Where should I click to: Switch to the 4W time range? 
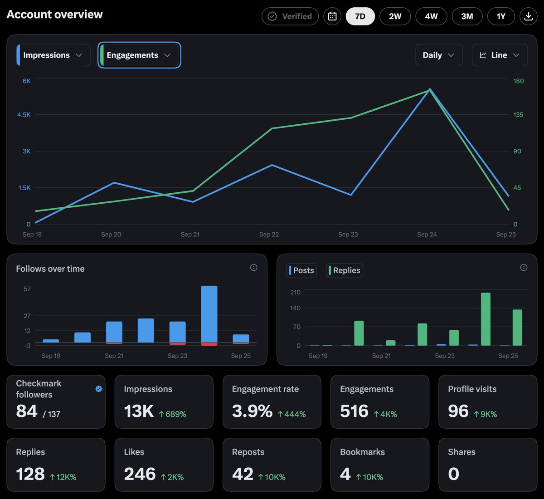pos(431,16)
